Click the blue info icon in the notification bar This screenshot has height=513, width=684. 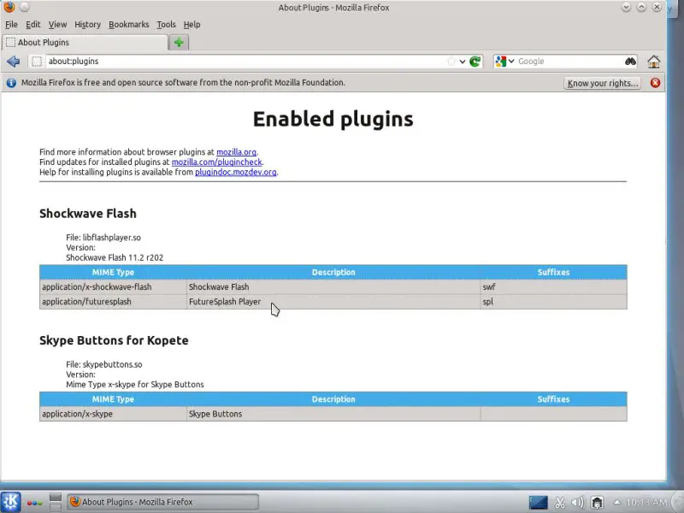[11, 83]
